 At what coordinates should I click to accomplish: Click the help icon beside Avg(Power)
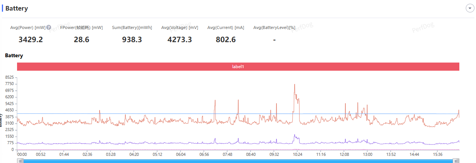pos(48,27)
